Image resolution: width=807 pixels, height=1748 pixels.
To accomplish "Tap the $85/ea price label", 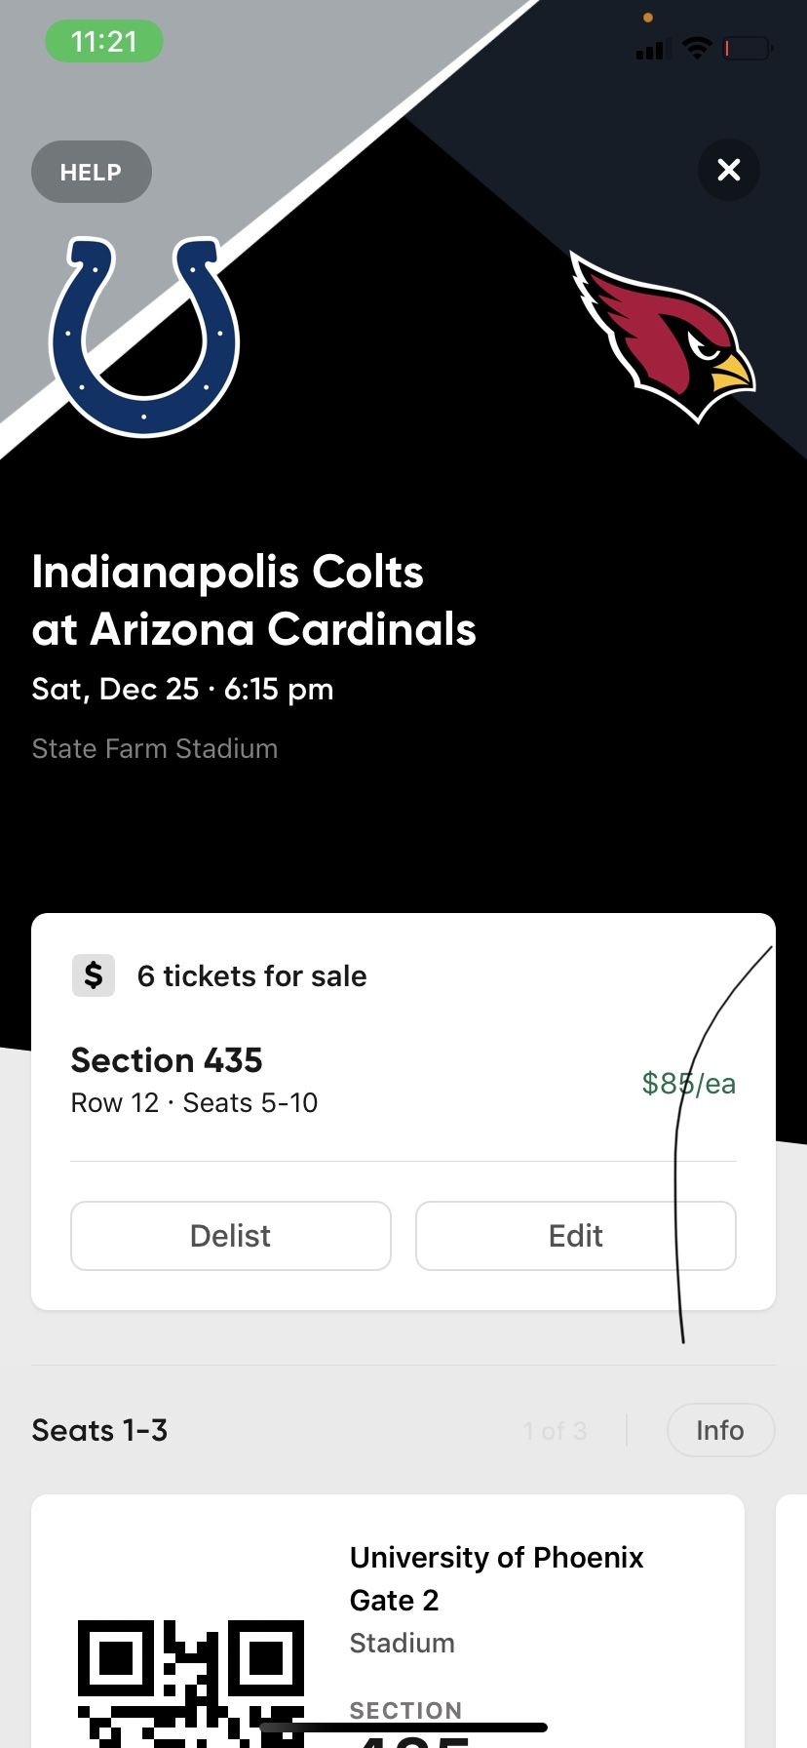I will (688, 1084).
